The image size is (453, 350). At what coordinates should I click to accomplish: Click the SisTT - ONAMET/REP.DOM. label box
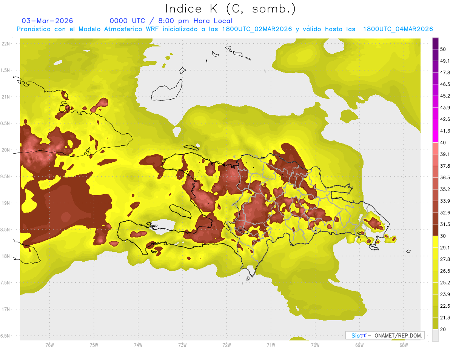point(385,335)
